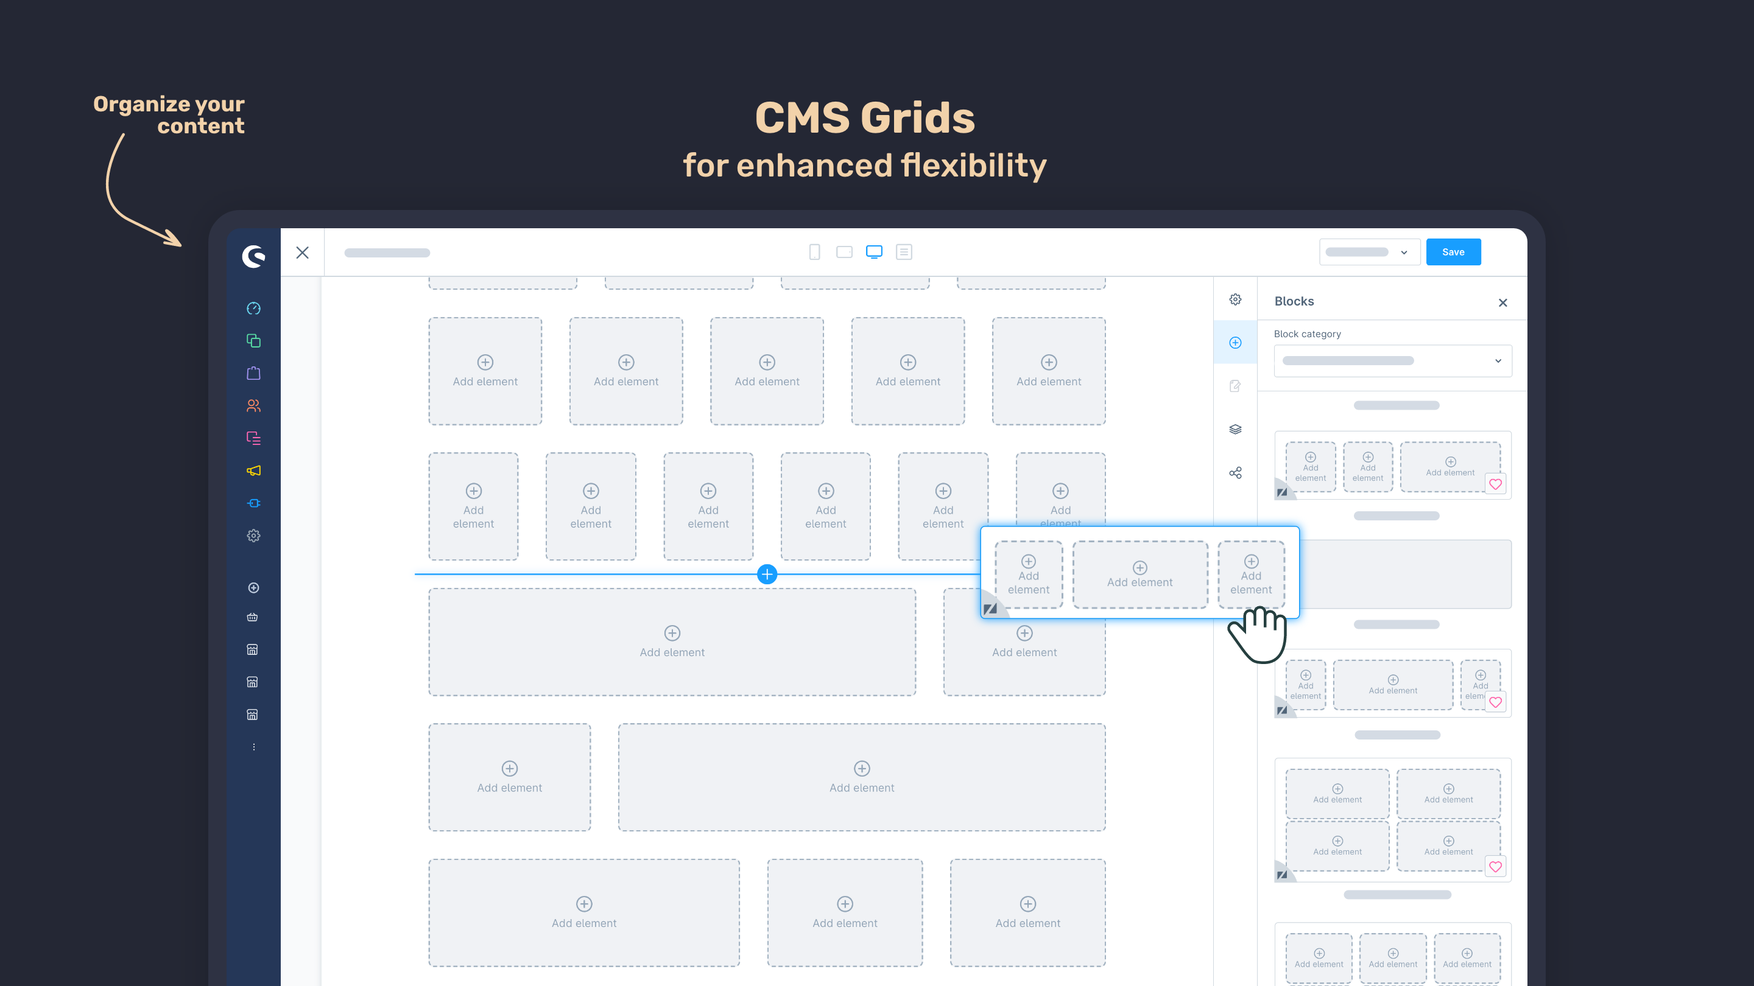The image size is (1754, 986).
Task: Select the empty grey block thumbnail
Action: click(1406, 575)
